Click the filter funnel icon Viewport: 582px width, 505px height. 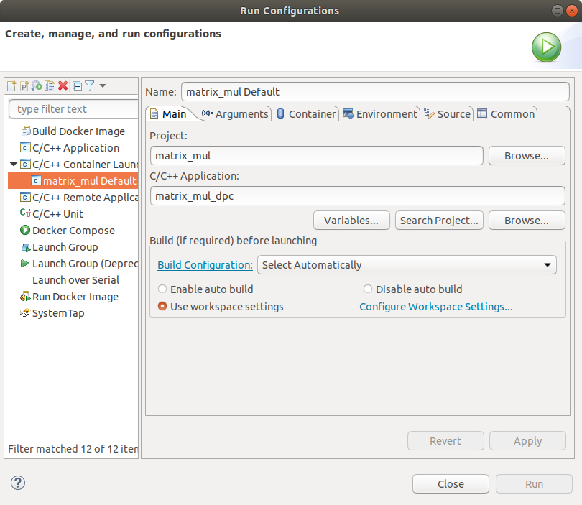coord(89,86)
